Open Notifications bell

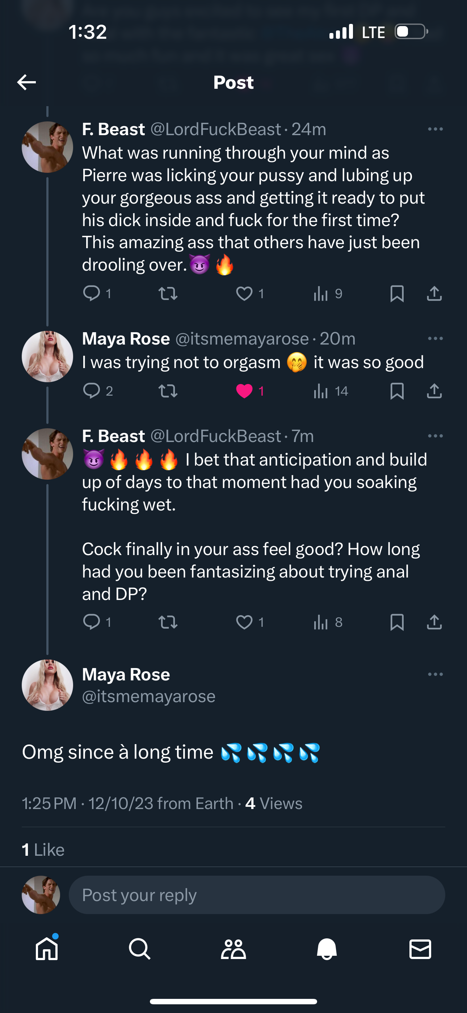point(327,949)
